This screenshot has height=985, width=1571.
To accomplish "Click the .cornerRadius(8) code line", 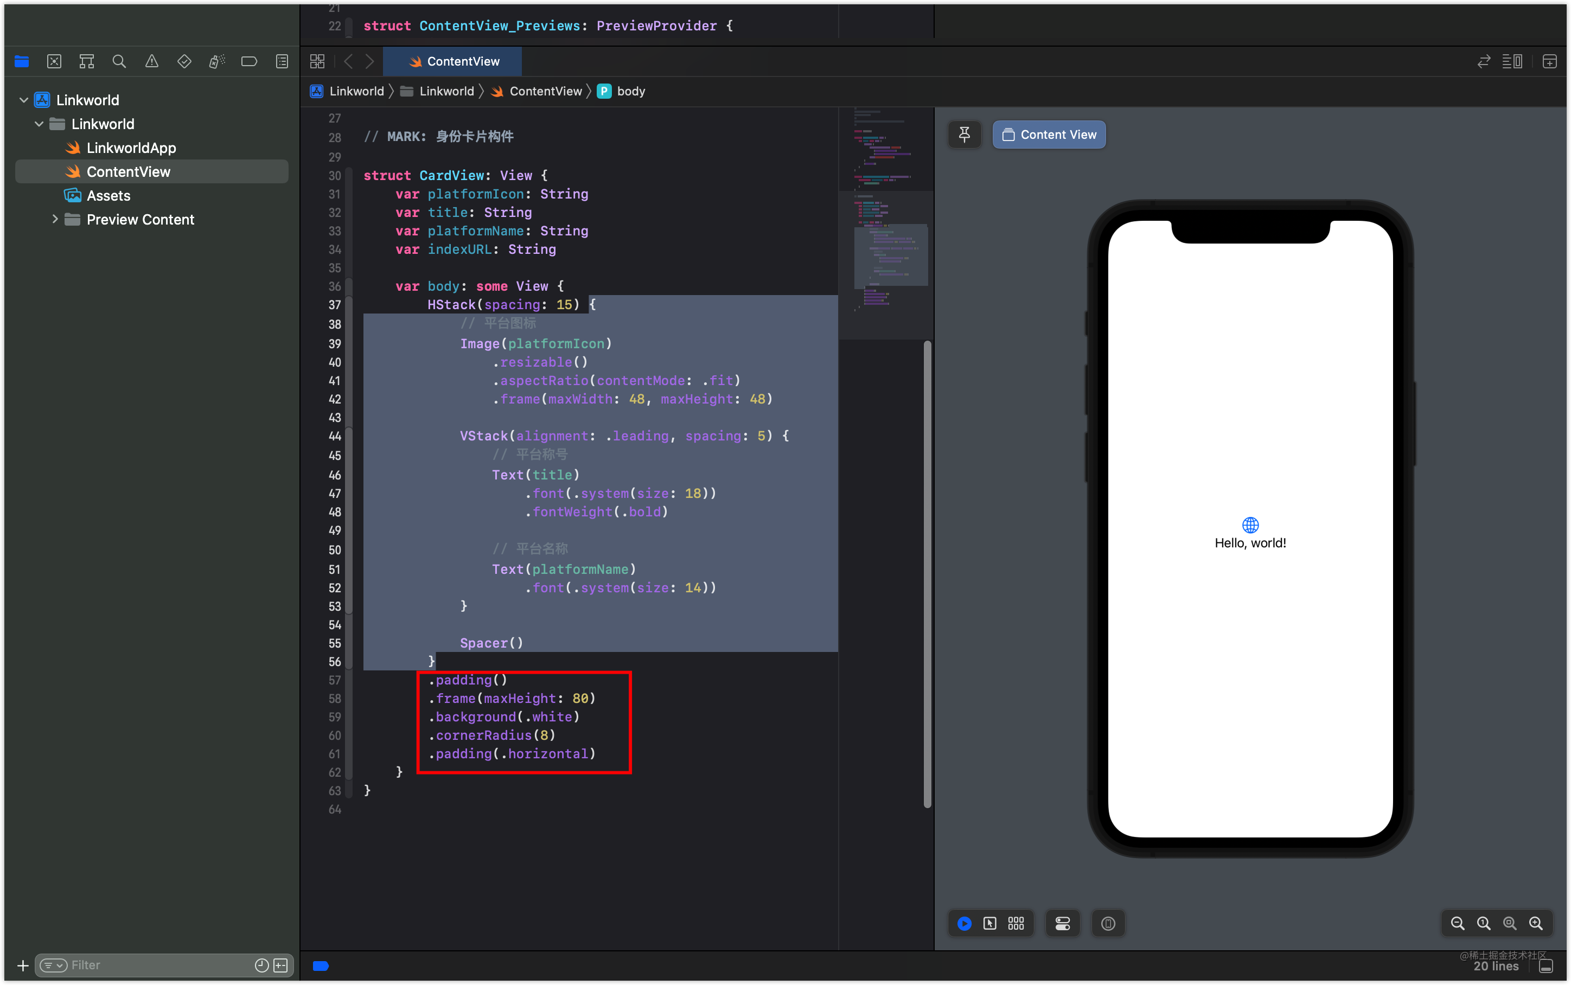I will (492, 735).
